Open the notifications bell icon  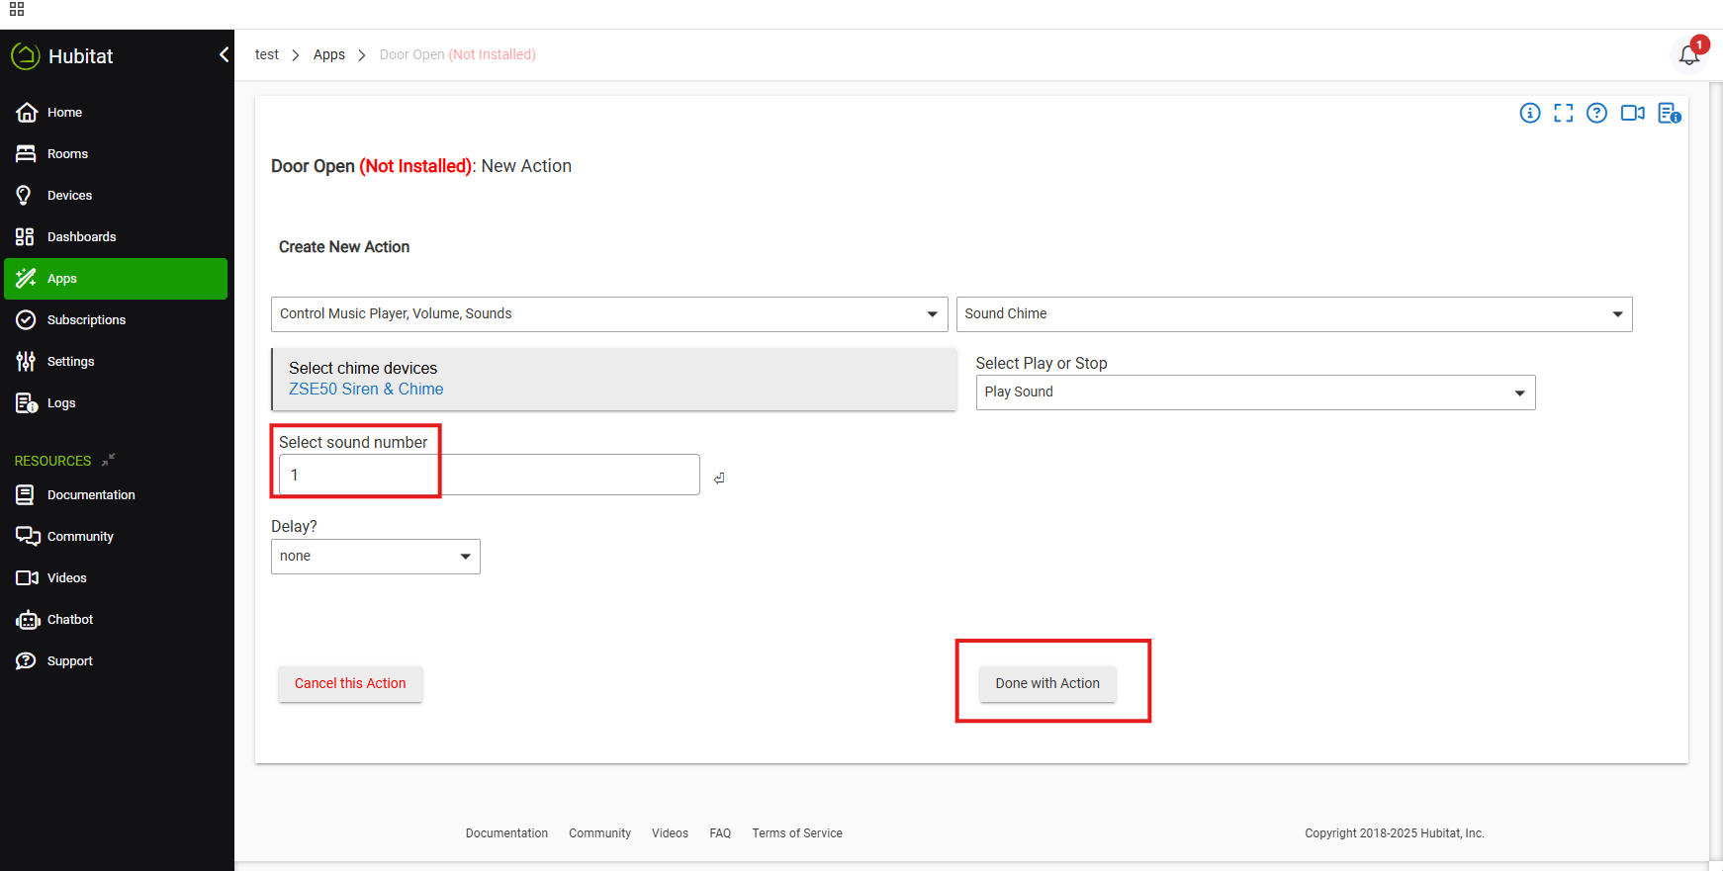pos(1689,55)
